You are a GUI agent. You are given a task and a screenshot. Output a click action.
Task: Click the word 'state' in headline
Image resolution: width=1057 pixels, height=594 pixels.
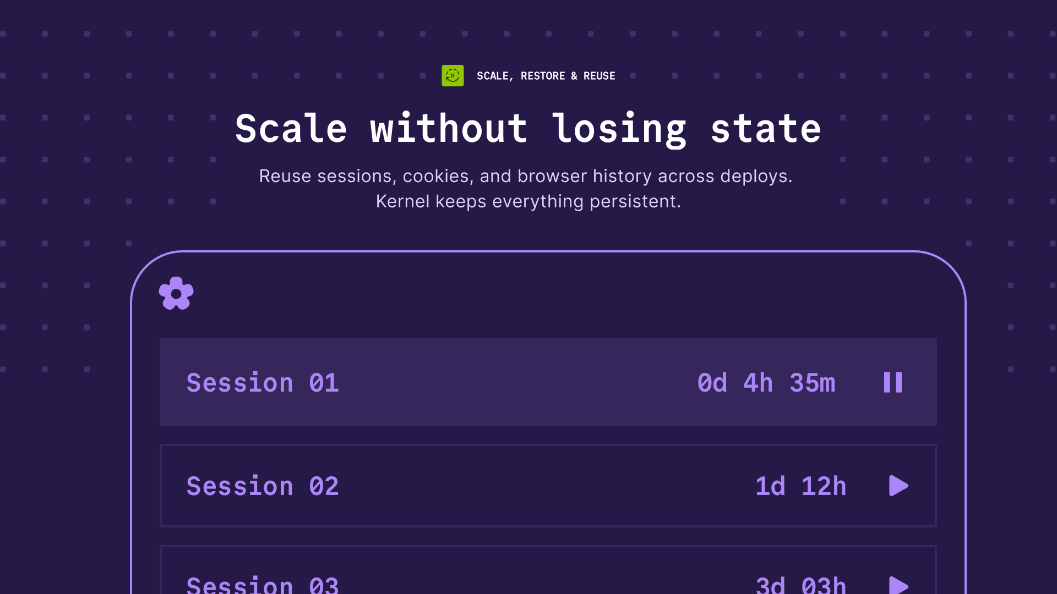(x=766, y=129)
